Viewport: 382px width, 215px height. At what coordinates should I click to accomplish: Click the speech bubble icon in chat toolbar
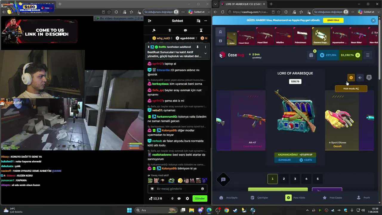pyautogui.click(x=185, y=30)
